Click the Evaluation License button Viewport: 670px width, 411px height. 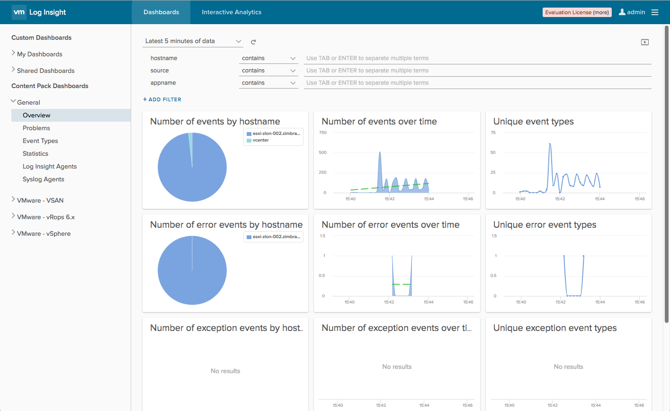coord(577,12)
